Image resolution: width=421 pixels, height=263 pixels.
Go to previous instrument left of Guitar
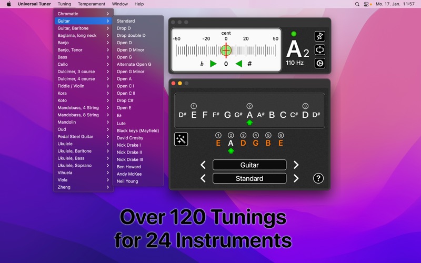click(203, 165)
